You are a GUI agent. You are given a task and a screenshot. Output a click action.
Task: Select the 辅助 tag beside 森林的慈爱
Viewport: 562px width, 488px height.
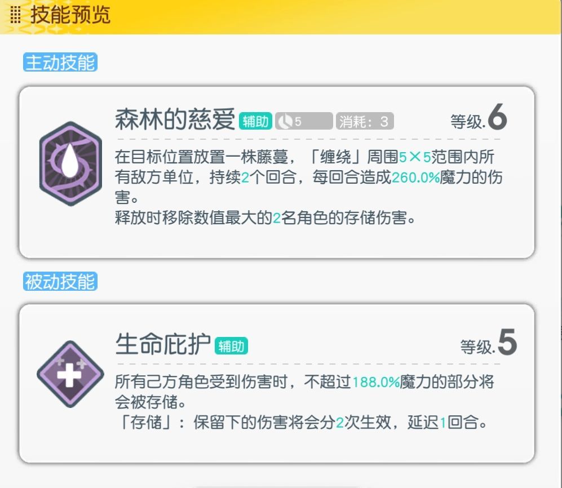pyautogui.click(x=255, y=121)
